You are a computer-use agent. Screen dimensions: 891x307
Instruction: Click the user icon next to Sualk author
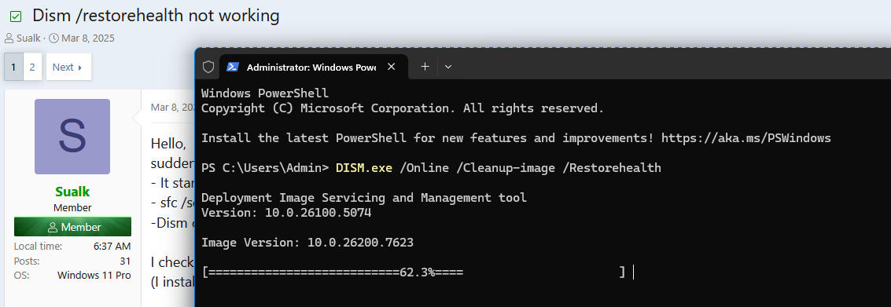[x=9, y=38]
